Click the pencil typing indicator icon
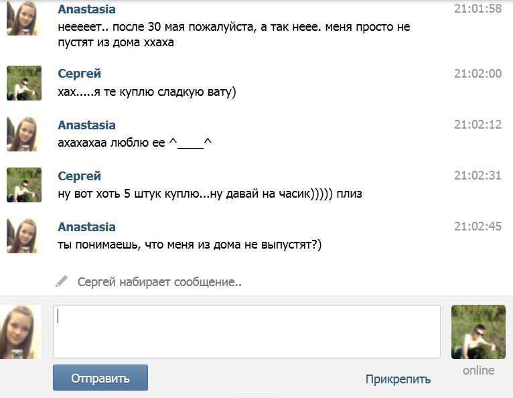 tap(62, 281)
